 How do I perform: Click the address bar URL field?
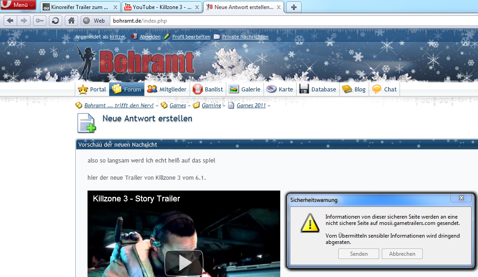(x=272, y=21)
